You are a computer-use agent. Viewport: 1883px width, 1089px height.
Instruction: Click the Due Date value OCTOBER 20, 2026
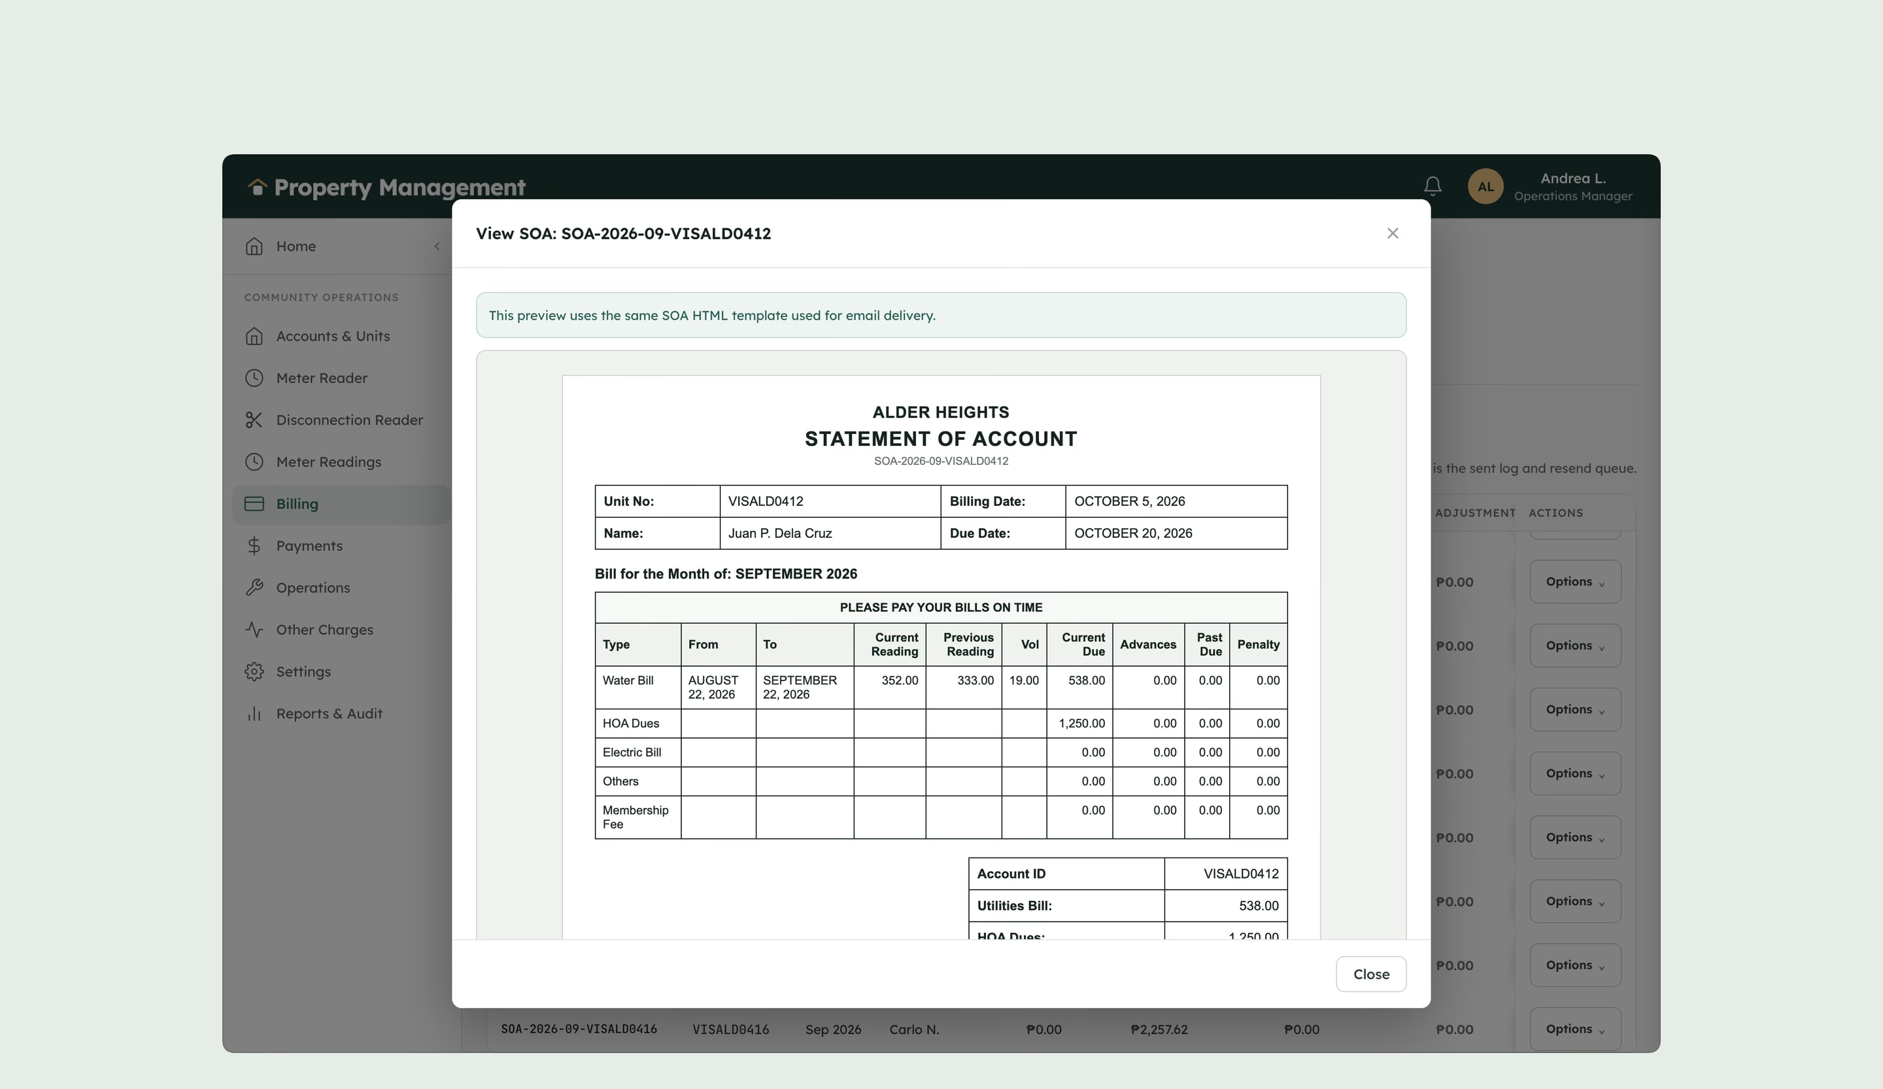(1133, 533)
